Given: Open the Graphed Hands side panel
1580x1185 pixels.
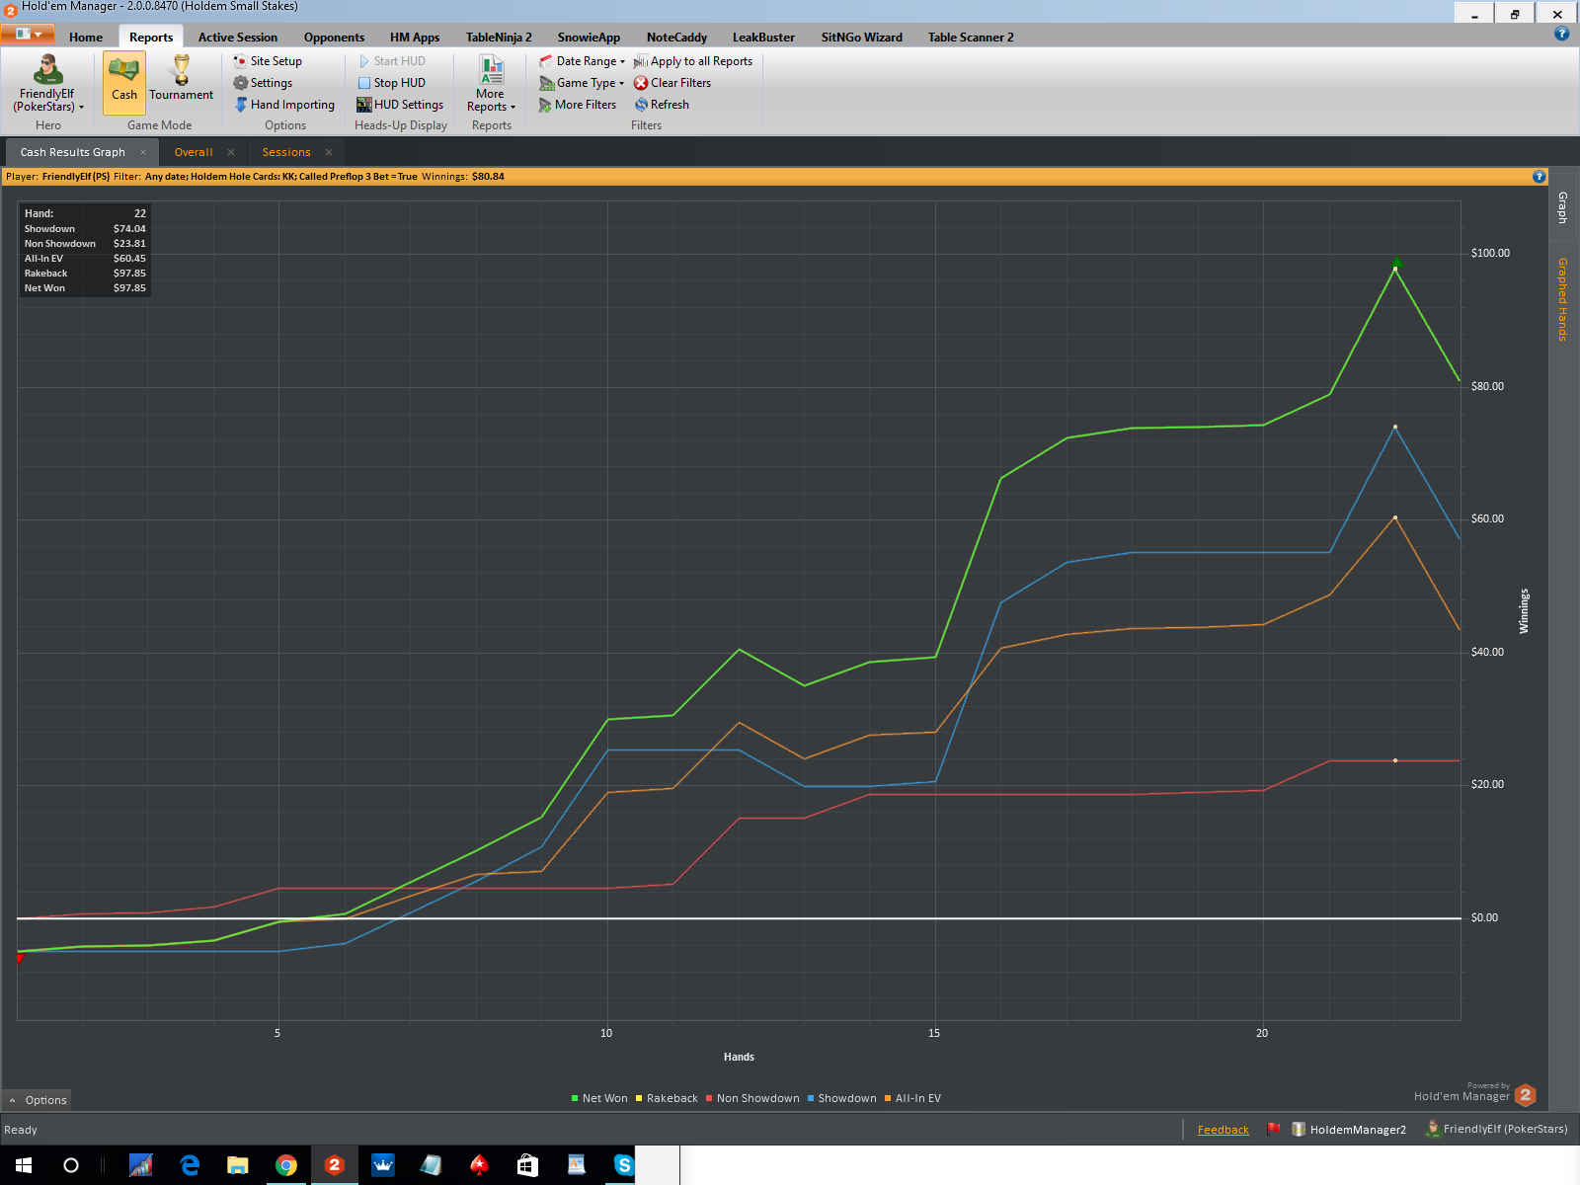Looking at the screenshot, I should pos(1562,299).
